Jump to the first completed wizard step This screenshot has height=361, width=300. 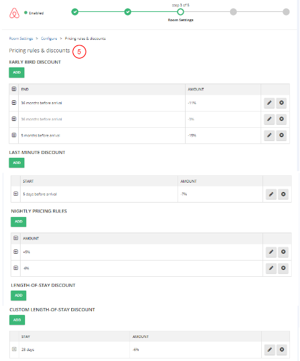click(x=75, y=12)
